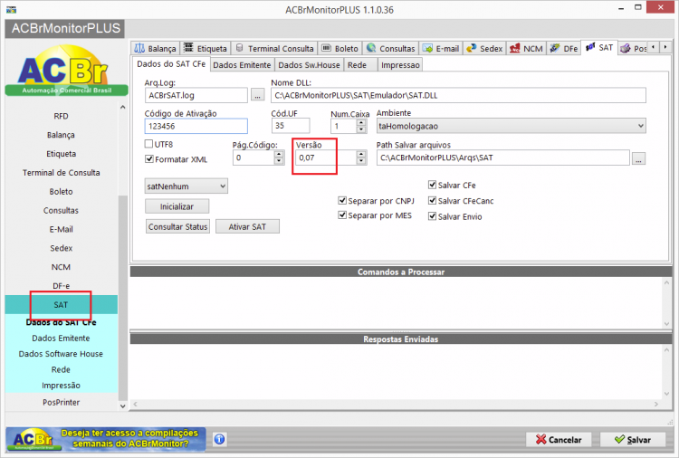Click the application icon in title bar

click(12, 10)
